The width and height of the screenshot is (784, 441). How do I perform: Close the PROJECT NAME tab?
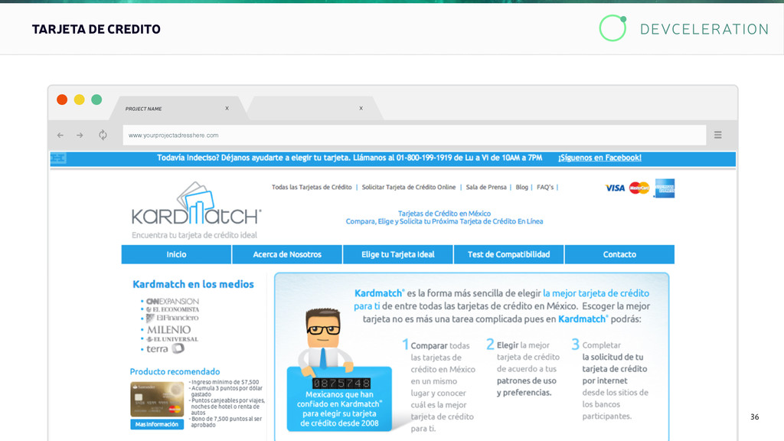pos(227,108)
